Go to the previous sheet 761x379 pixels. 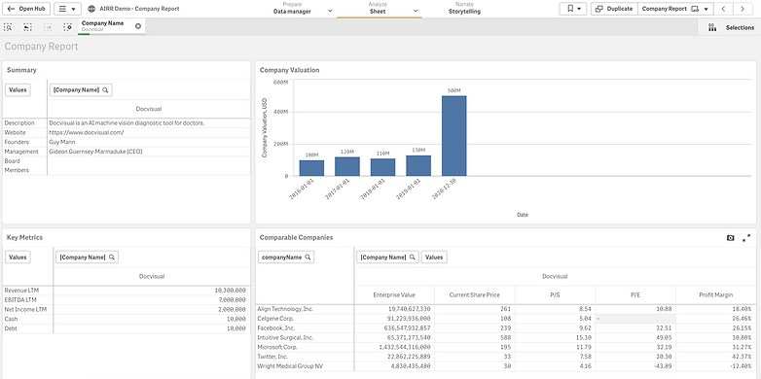[723, 9]
